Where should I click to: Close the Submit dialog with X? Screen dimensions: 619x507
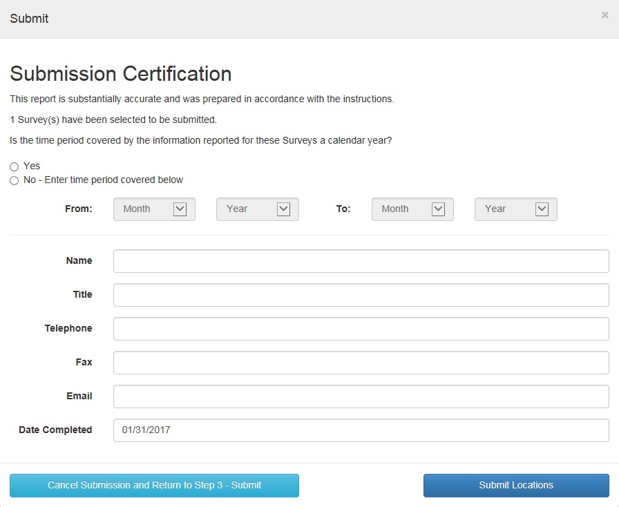tap(604, 15)
